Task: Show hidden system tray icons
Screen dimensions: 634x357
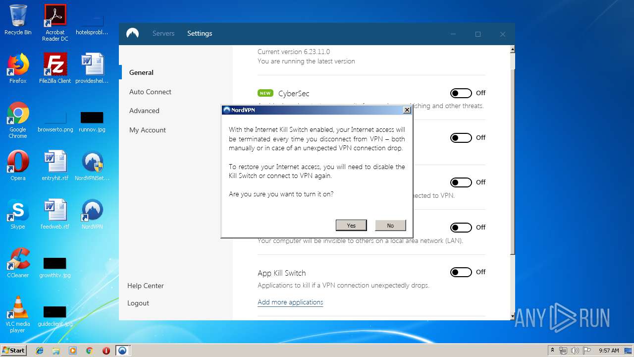Action: (x=552, y=351)
